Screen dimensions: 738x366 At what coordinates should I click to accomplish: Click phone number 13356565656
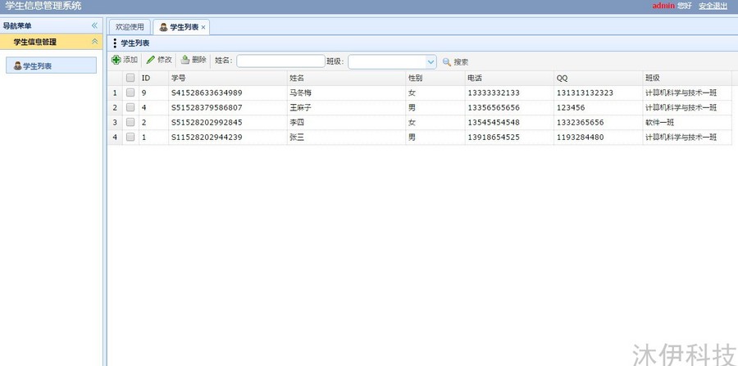click(494, 107)
